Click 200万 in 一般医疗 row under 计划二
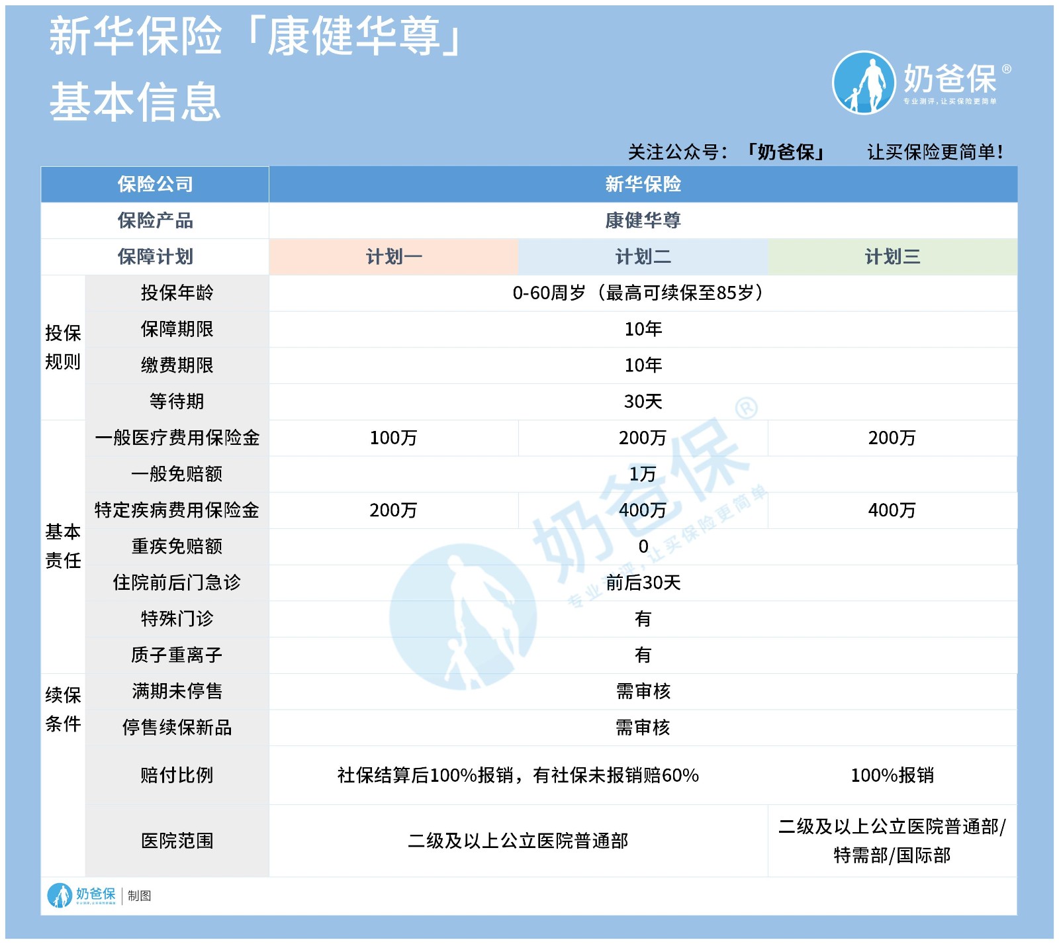Screen dimensions: 1059x944 (643, 438)
